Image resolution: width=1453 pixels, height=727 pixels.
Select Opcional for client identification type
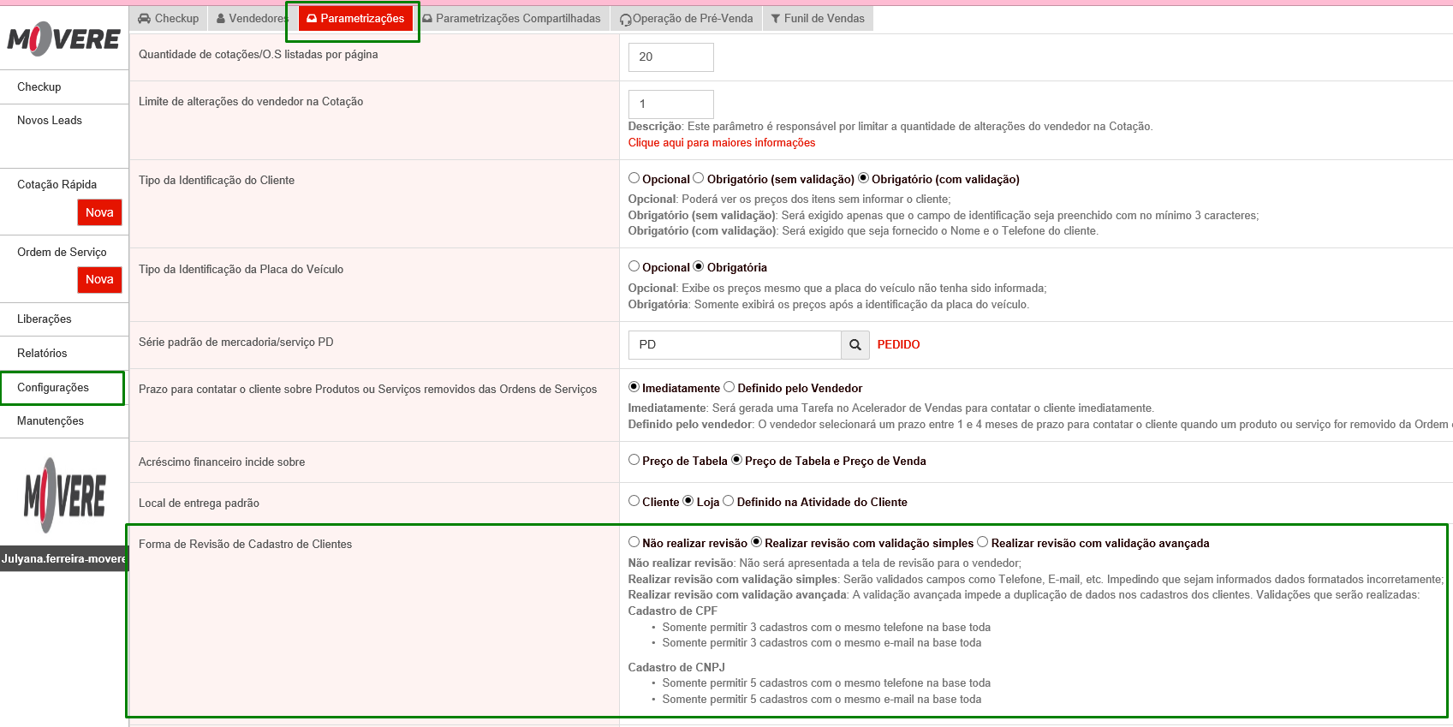point(634,178)
